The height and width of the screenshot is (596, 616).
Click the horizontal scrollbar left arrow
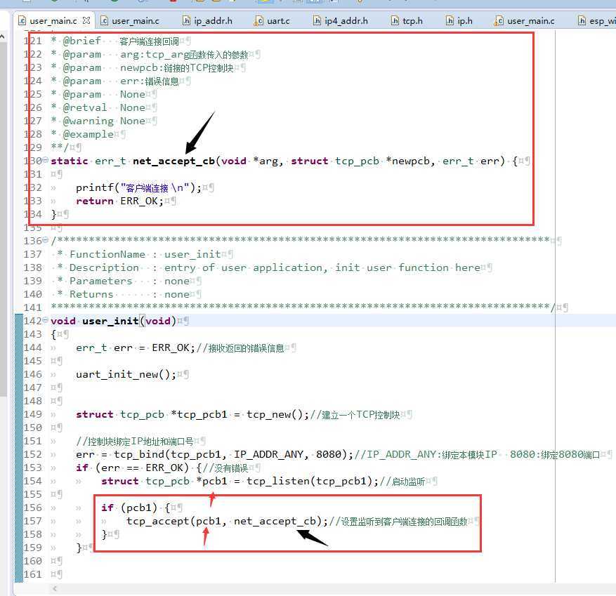[55, 588]
